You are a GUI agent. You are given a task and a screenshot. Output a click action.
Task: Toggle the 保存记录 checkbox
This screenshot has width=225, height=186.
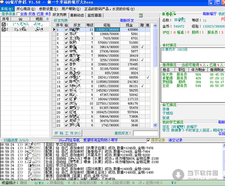pos(148,140)
